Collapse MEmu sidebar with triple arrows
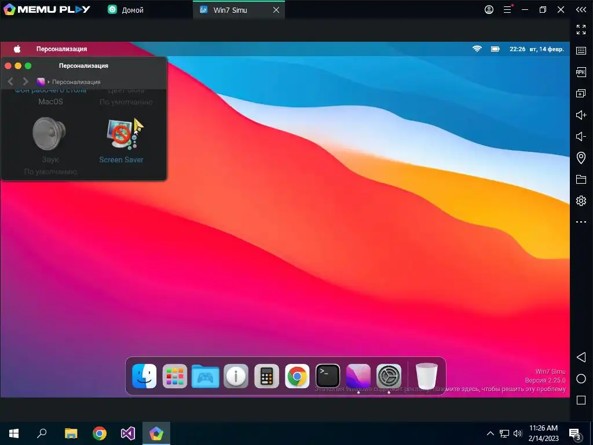593x445 pixels. coord(581,10)
